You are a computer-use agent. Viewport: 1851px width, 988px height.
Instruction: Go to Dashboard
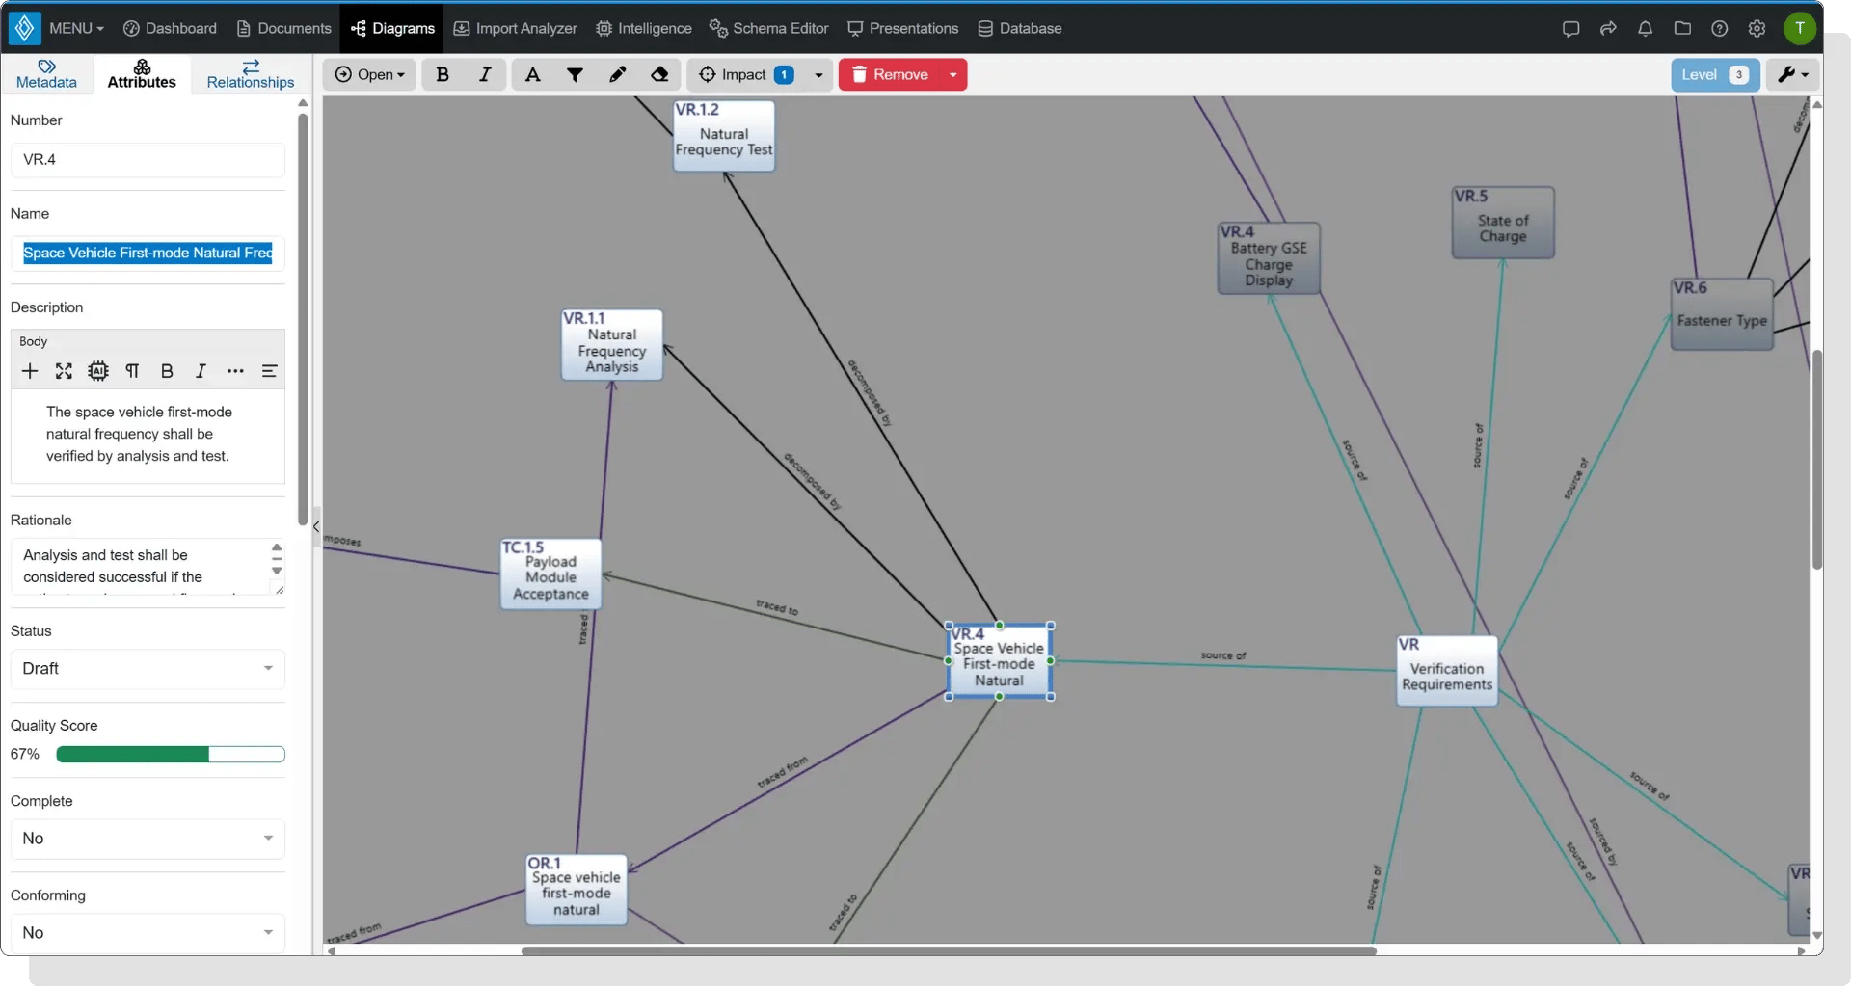pos(170,28)
